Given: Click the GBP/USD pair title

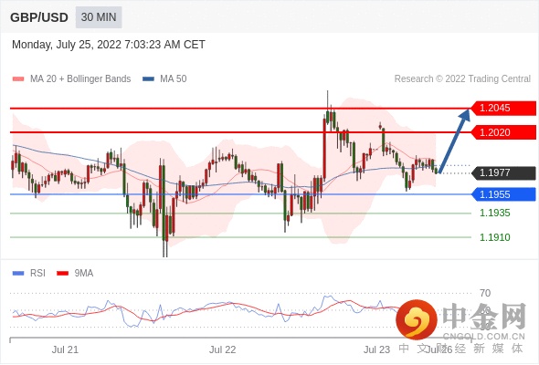Looking at the screenshot, I should click(39, 17).
